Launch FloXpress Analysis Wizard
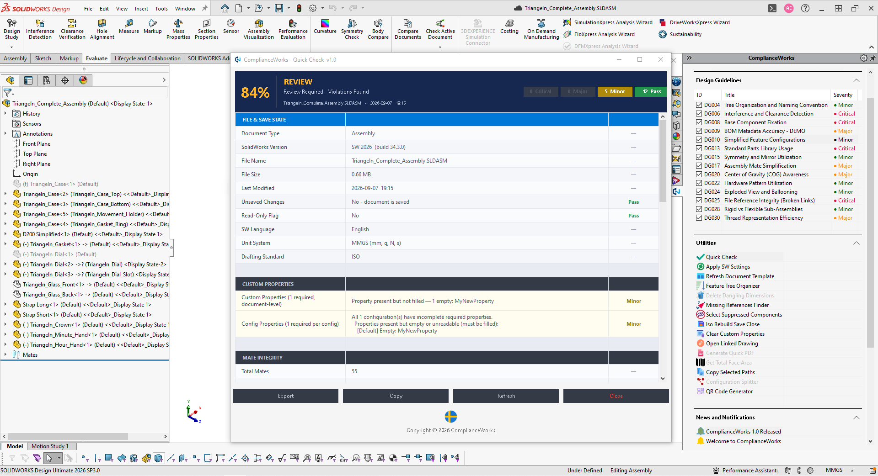Image resolution: width=878 pixels, height=476 pixels. 600,34
